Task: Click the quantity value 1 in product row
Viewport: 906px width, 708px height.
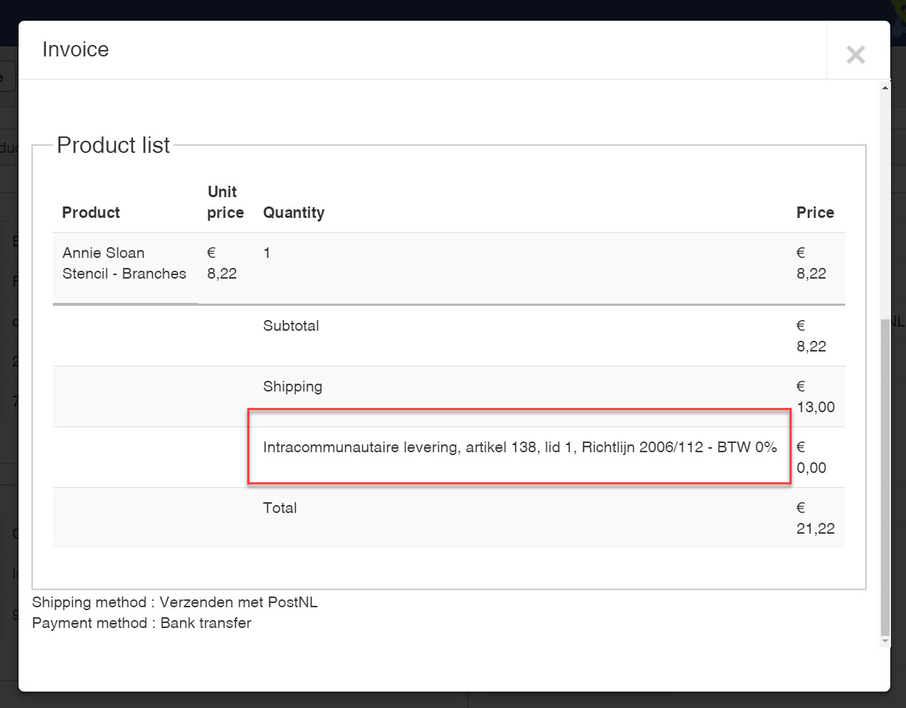Action: click(267, 253)
